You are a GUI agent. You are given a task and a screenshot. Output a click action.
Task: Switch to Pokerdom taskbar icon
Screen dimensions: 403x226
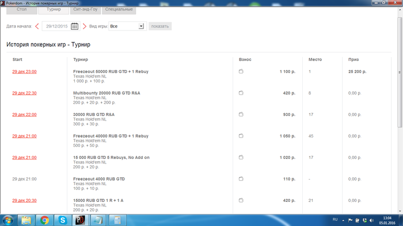click(x=81, y=220)
